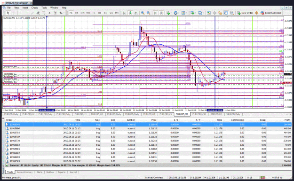
Task: Open the Charts menu
Action: click(x=34, y=8)
